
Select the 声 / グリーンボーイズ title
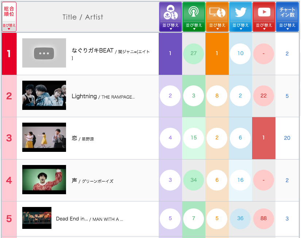coord(74,181)
